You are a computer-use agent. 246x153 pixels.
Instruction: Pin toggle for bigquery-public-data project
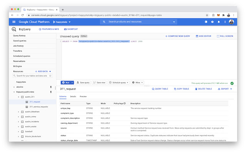tap(51, 92)
